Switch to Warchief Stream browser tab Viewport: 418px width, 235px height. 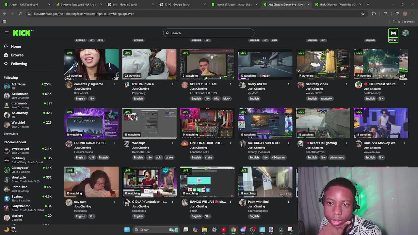coord(234,5)
